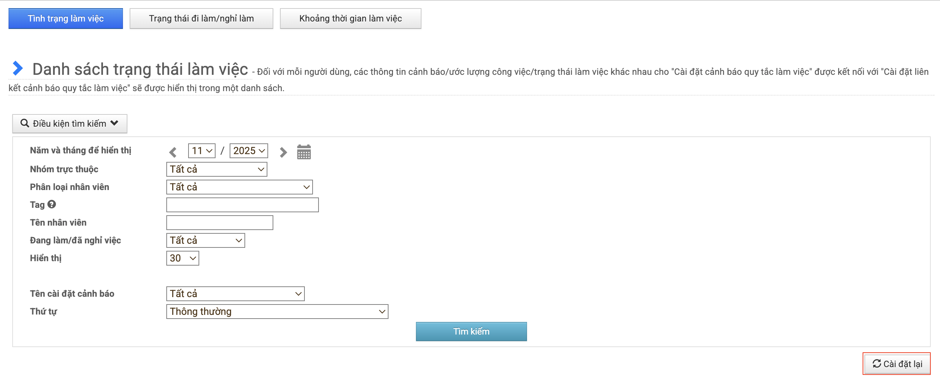
Task: Collapse the Điều kiện tìm kiếm panel
Action: click(x=70, y=123)
